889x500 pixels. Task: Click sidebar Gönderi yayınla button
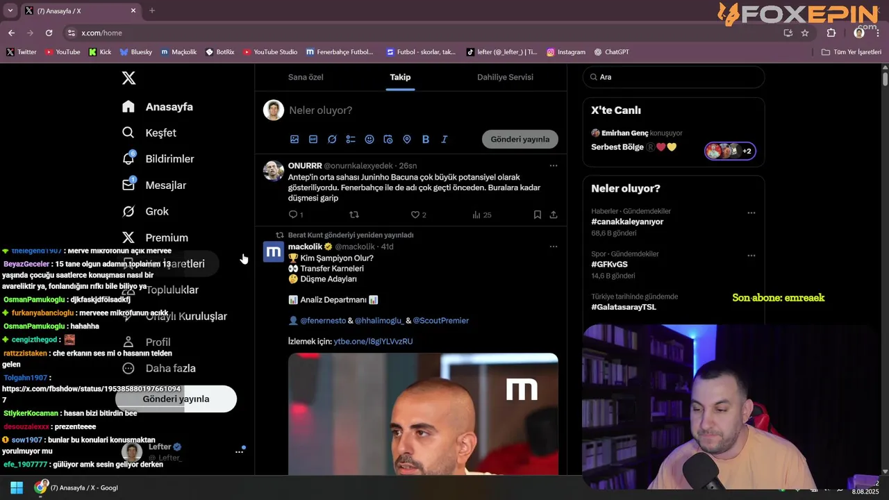[176, 399]
